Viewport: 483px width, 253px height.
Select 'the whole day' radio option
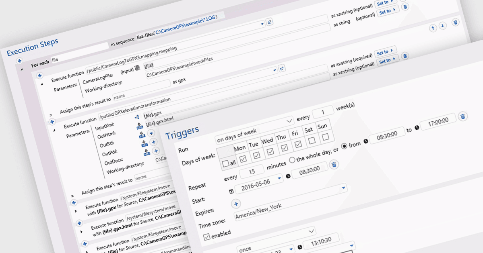(292, 160)
